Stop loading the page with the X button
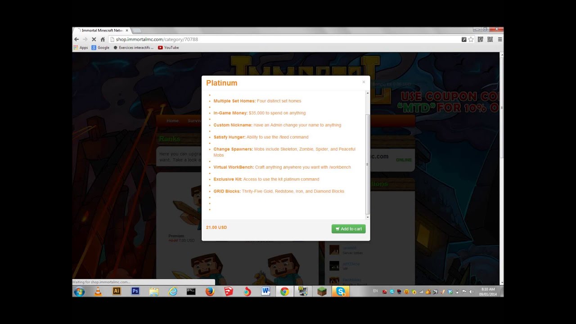This screenshot has height=324, width=576. (94, 40)
